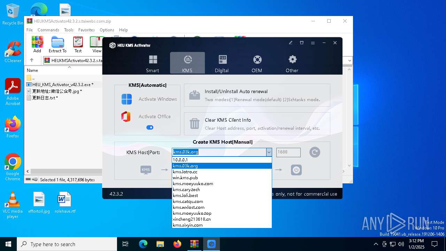The image size is (446, 251).
Task: Open the WinRAR Options menu
Action: [107, 30]
